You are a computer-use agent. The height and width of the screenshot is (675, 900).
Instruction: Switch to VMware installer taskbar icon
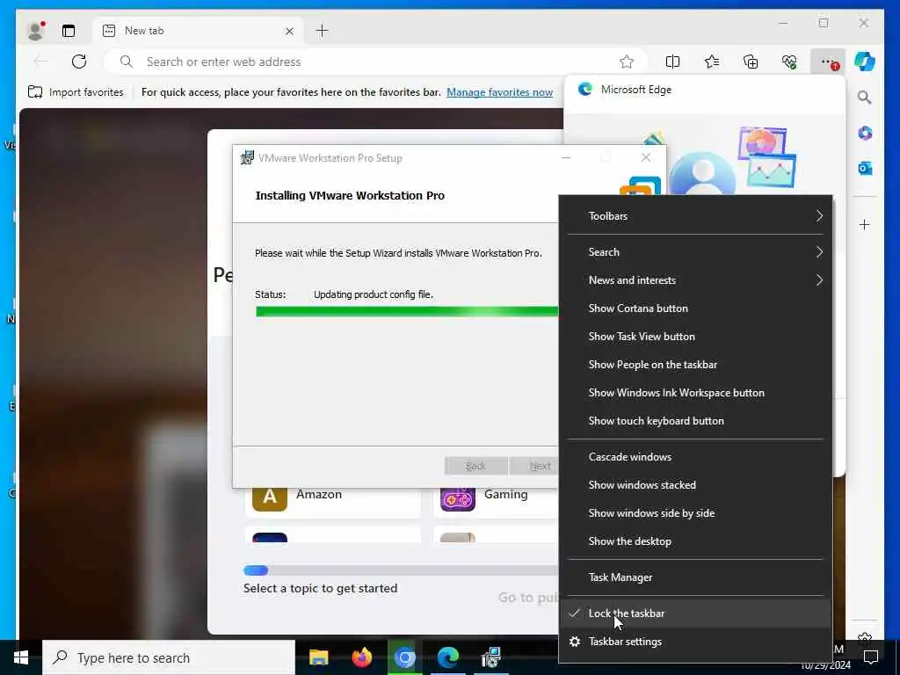click(491, 657)
